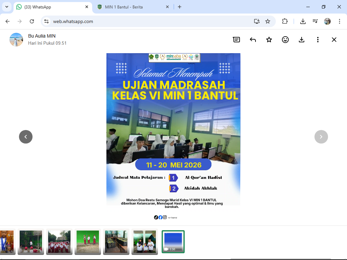347x260 pixels.
Task: Open the Chrome profile avatar
Action: [x=327, y=21]
